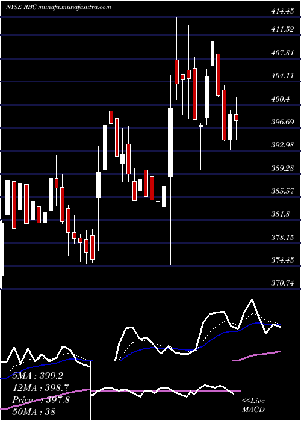Click the 378.15 price axis label

click(282, 238)
